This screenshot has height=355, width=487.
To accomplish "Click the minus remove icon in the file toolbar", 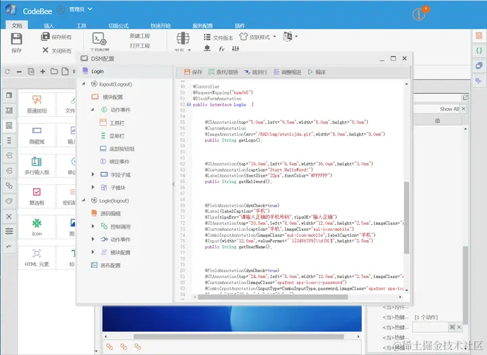I will (19, 72).
